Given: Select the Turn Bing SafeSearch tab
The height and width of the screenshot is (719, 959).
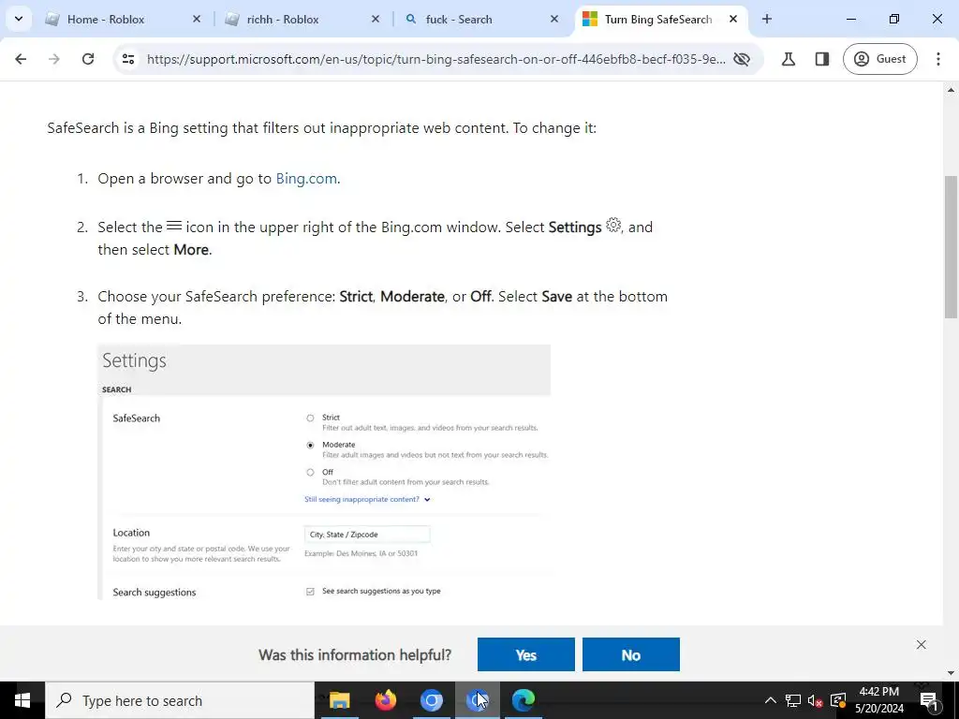Looking at the screenshot, I should 658,20.
